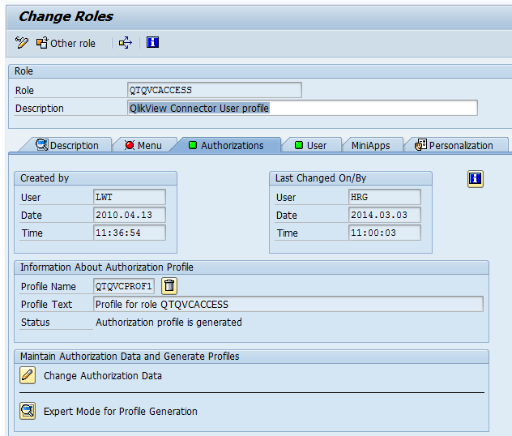Click the Other role button
Image resolution: width=512 pixels, height=436 pixels.
pos(66,43)
